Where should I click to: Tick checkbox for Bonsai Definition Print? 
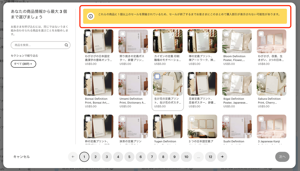pos(88,76)
